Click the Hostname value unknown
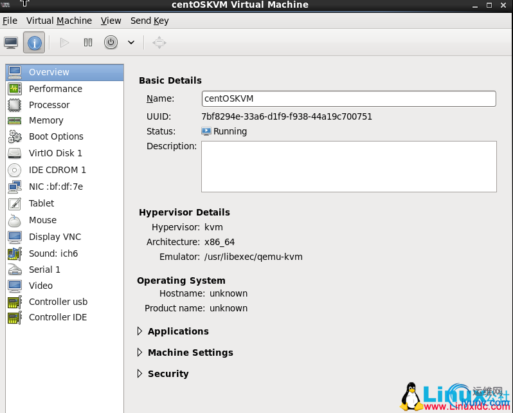Screen dimensions: 513x413 (228, 293)
